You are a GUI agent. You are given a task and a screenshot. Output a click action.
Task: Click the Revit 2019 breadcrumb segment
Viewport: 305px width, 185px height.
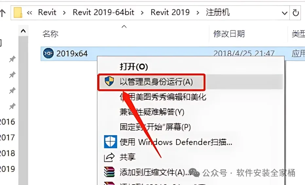pyautogui.click(x=170, y=12)
